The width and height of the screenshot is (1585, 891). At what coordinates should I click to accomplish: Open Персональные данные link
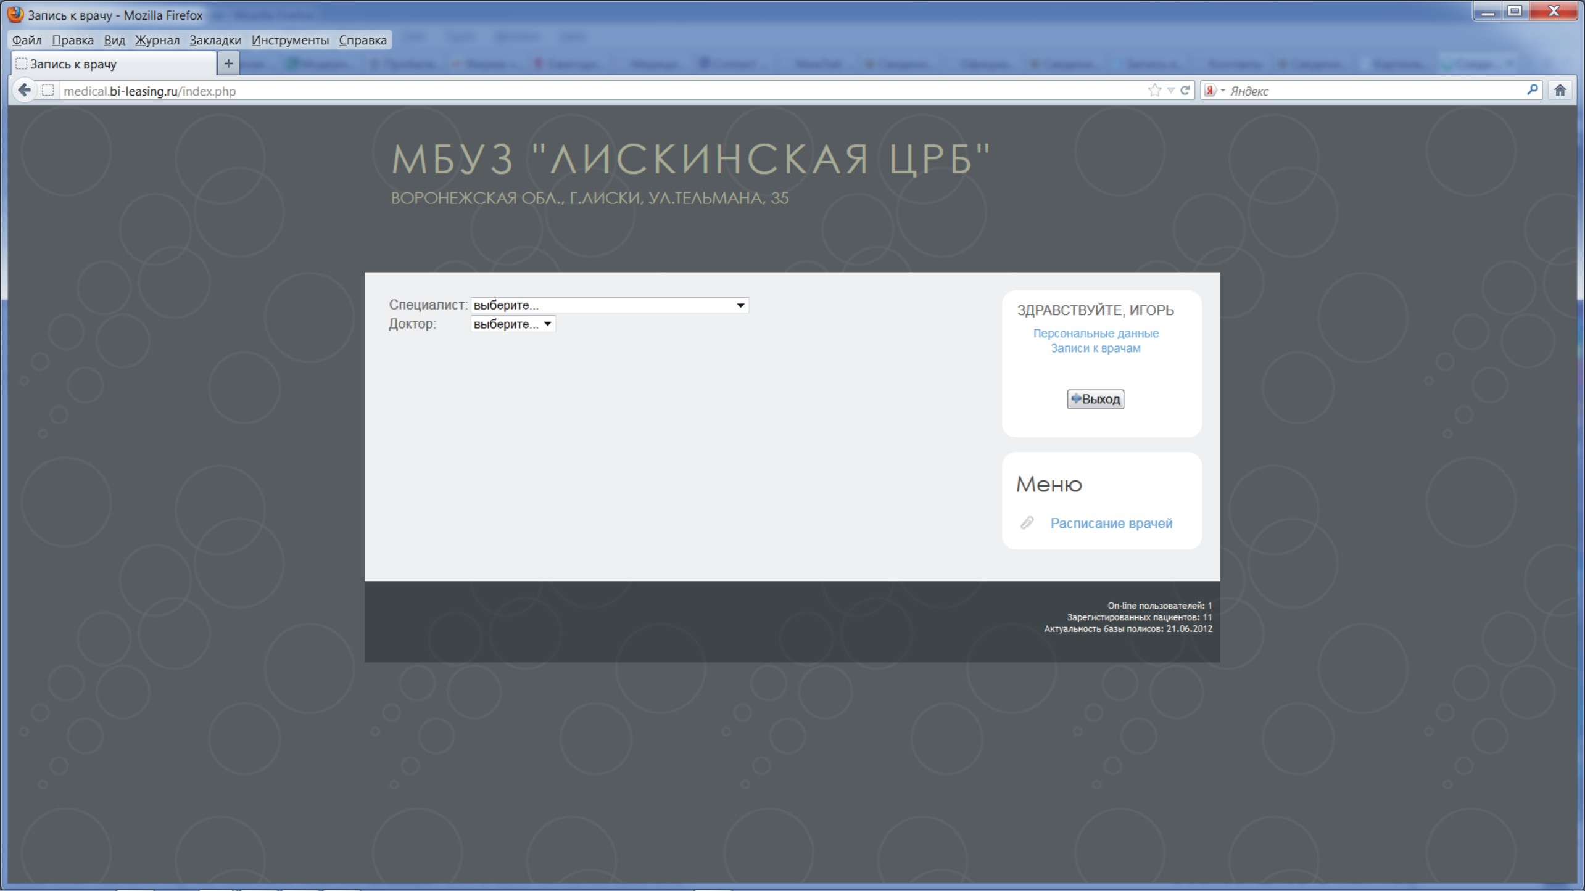pos(1096,334)
